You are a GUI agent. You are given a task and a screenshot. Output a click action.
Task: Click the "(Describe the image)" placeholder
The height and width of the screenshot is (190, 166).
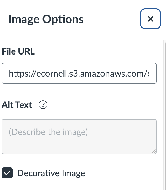pos(48,132)
